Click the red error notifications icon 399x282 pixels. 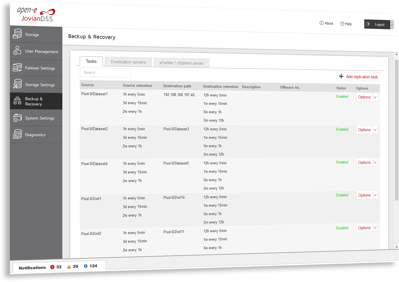(x=52, y=267)
